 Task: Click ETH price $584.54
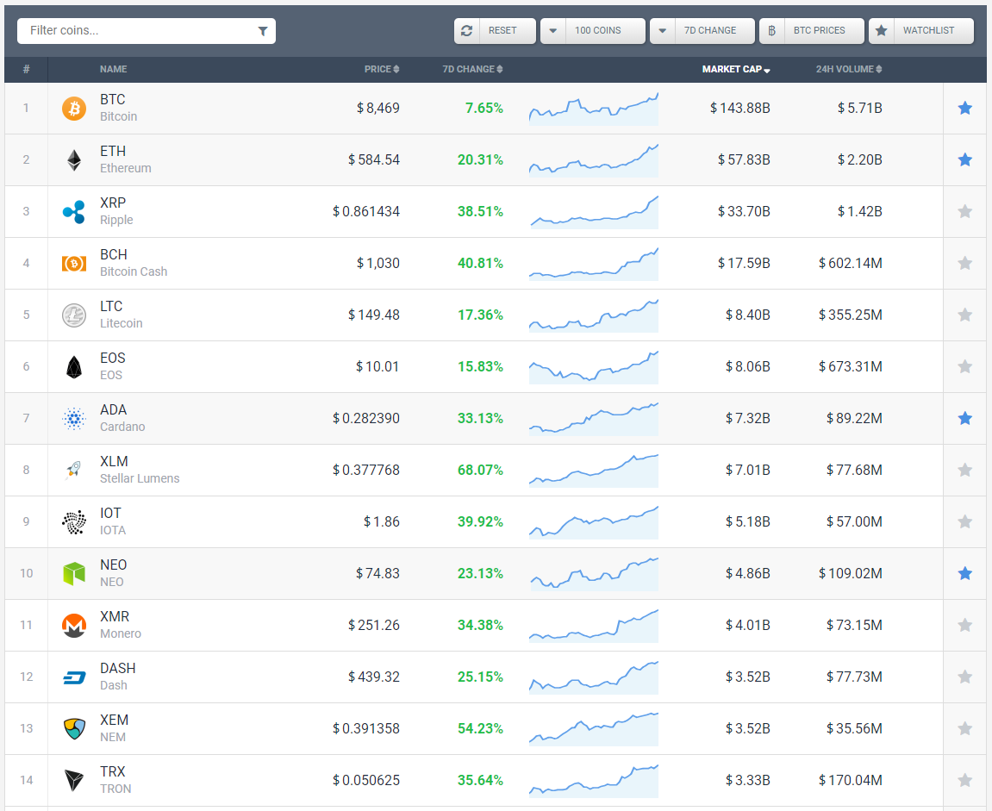pyautogui.click(x=374, y=160)
